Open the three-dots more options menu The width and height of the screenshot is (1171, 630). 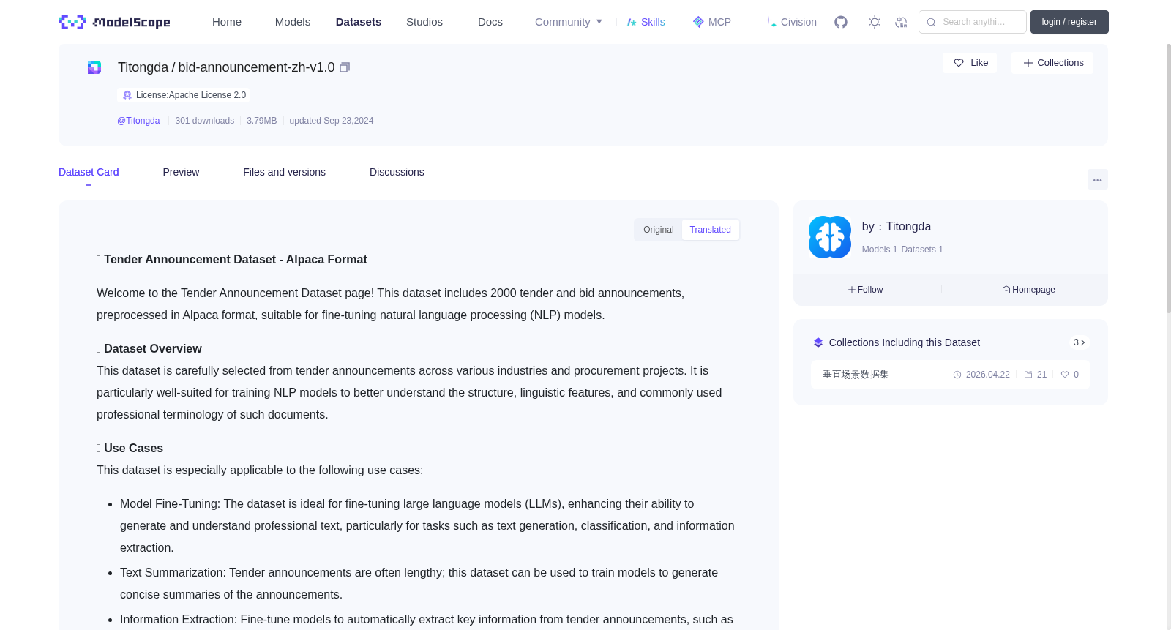1097,179
